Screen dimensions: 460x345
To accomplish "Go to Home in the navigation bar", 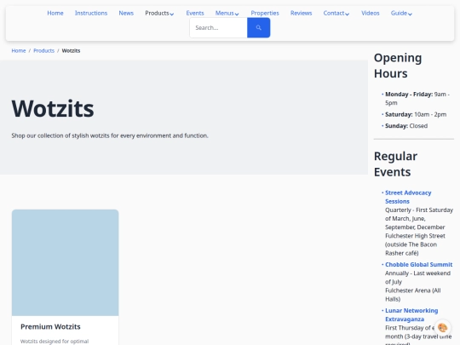I will click(55, 13).
